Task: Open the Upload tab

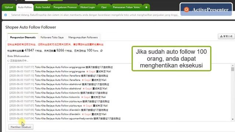Action: [x=9, y=7]
